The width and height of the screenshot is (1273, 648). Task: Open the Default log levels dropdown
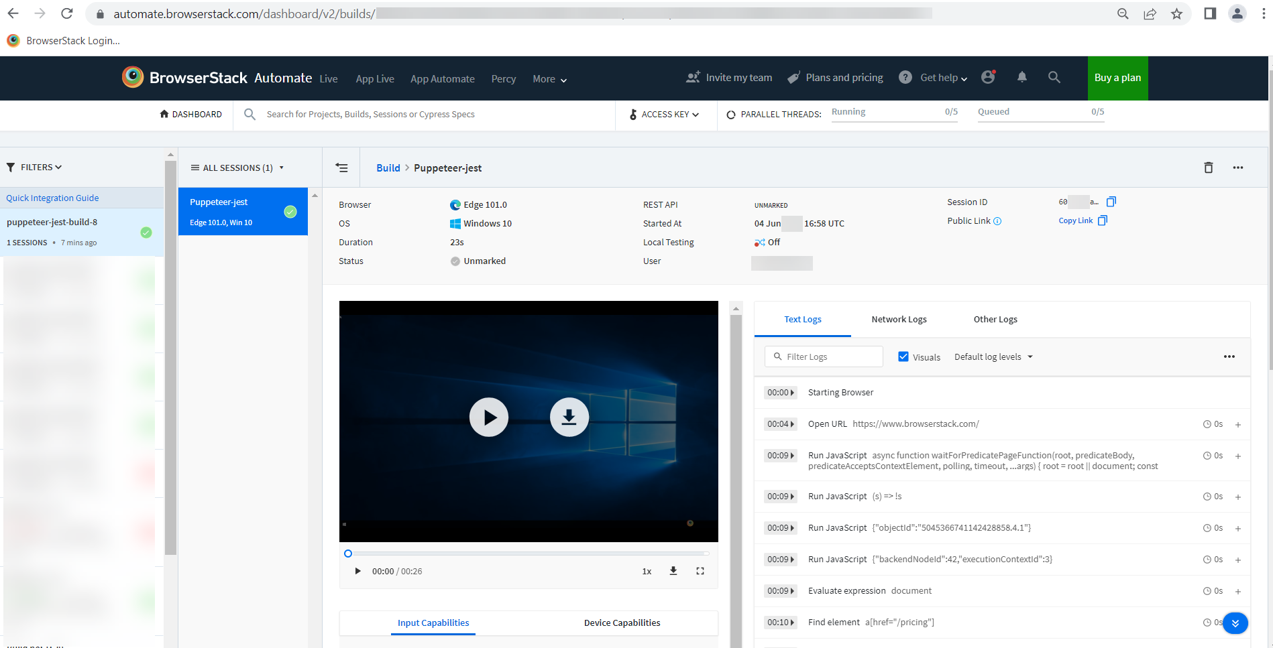[993, 357]
